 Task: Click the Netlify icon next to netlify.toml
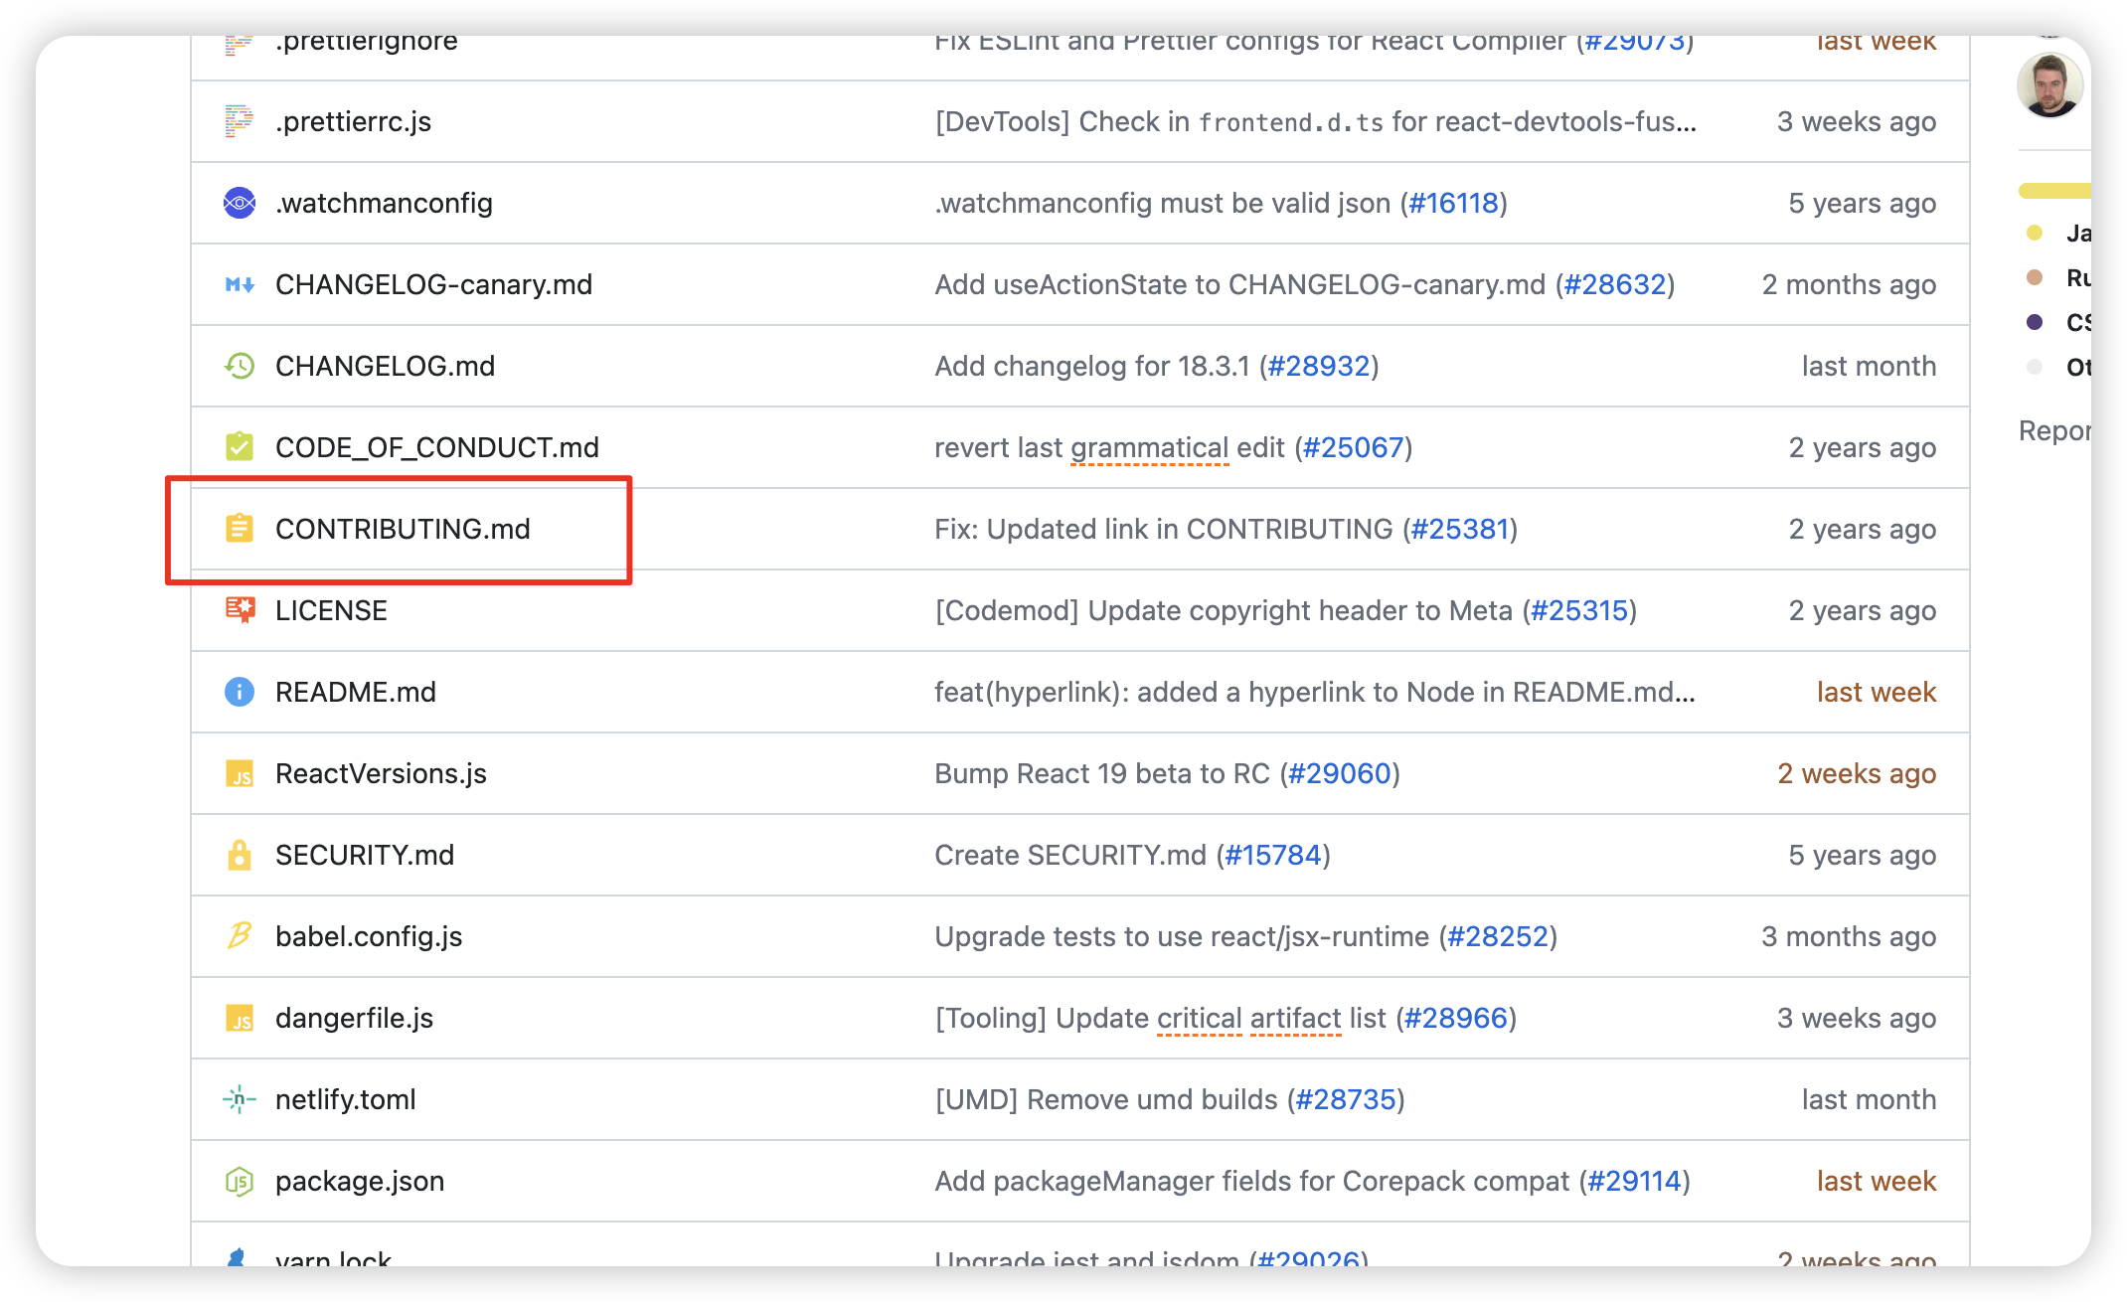click(239, 1099)
